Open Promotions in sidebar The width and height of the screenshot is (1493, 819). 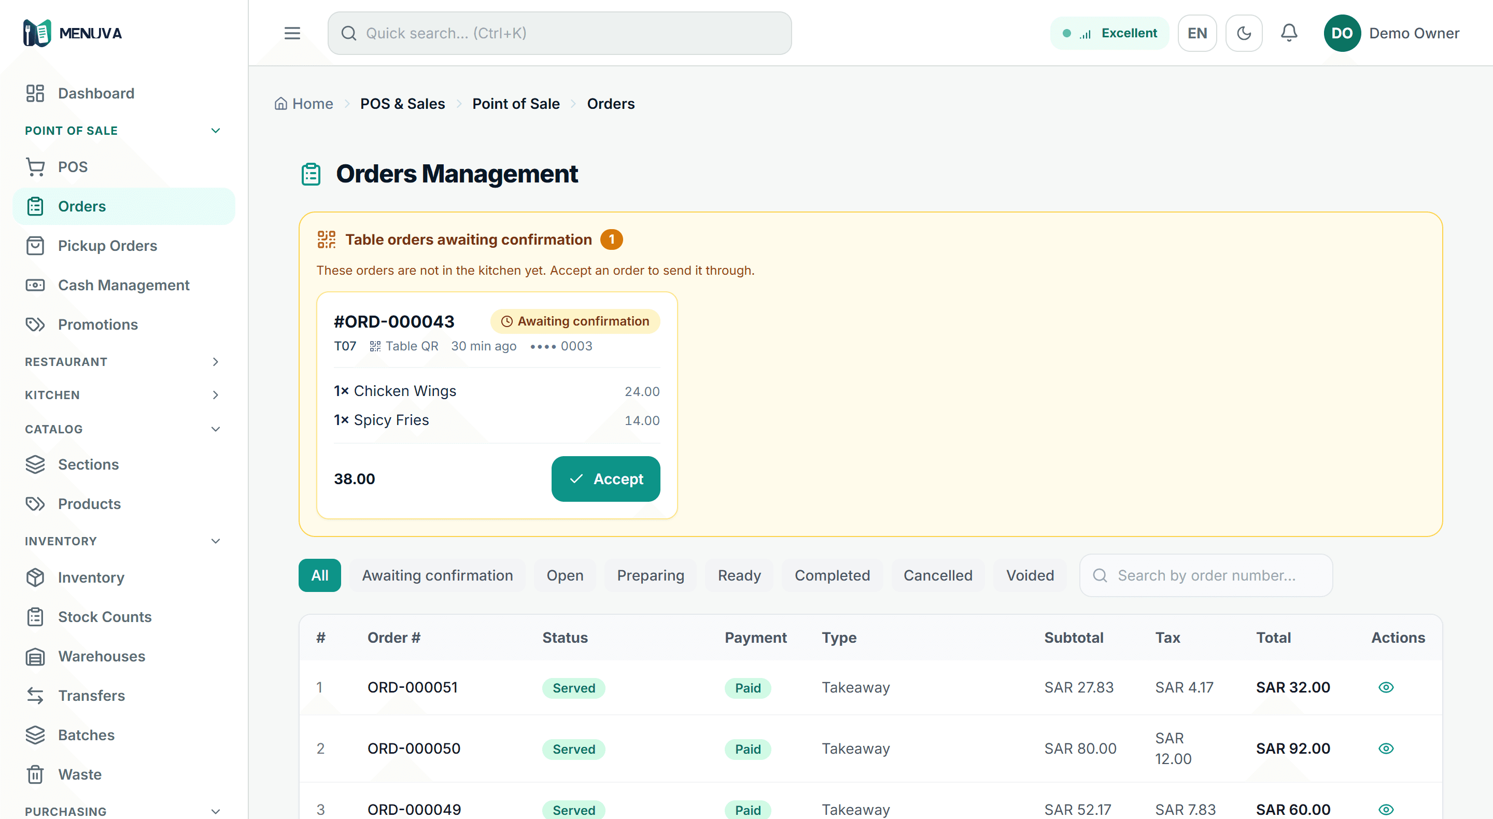click(x=123, y=324)
